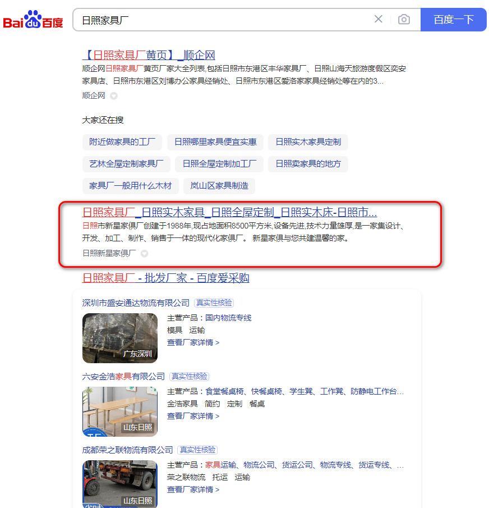This screenshot has height=508, width=489.
Task: Select the 附近做家具的工厂 related search
Action: click(122, 142)
